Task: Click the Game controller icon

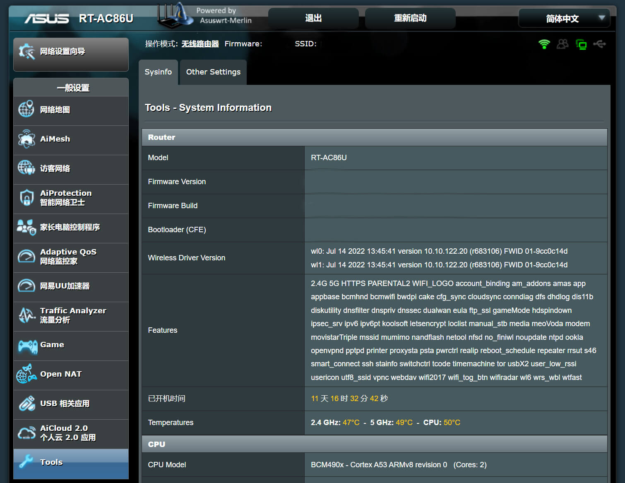Action: pyautogui.click(x=27, y=345)
